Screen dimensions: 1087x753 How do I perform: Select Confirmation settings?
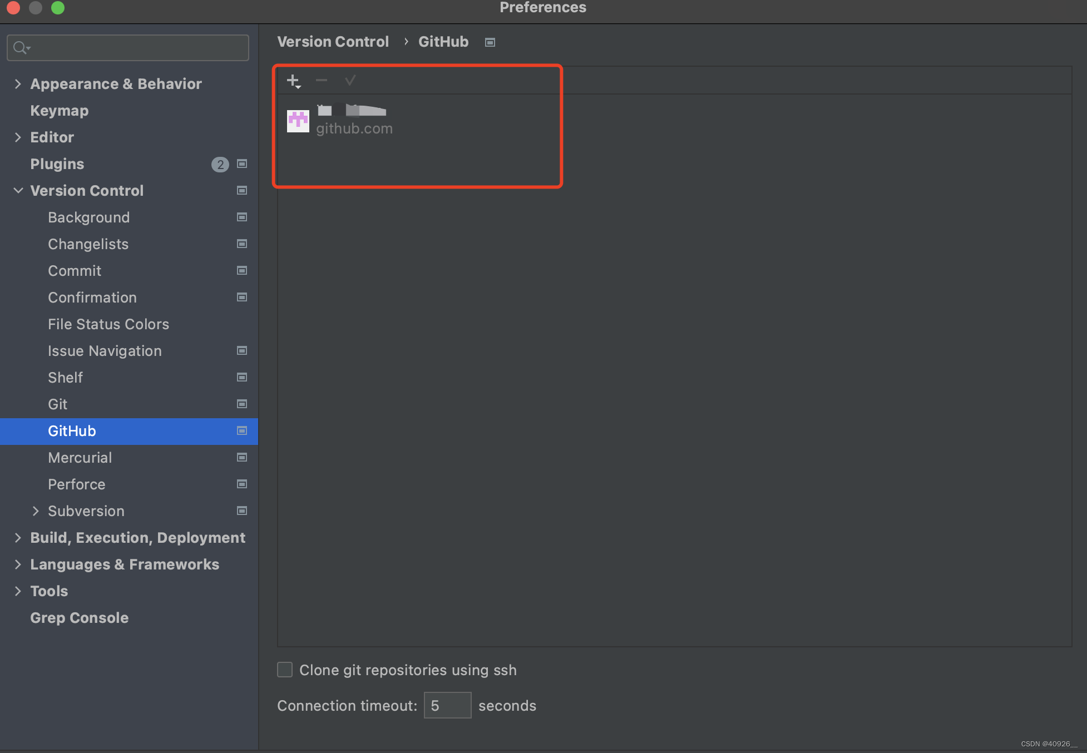[x=92, y=298]
